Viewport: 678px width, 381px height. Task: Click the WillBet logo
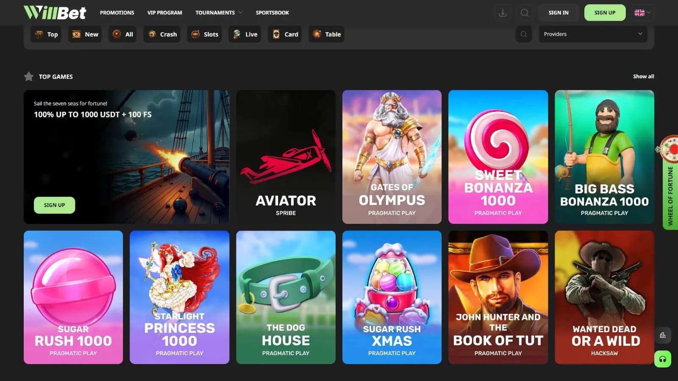coord(55,13)
